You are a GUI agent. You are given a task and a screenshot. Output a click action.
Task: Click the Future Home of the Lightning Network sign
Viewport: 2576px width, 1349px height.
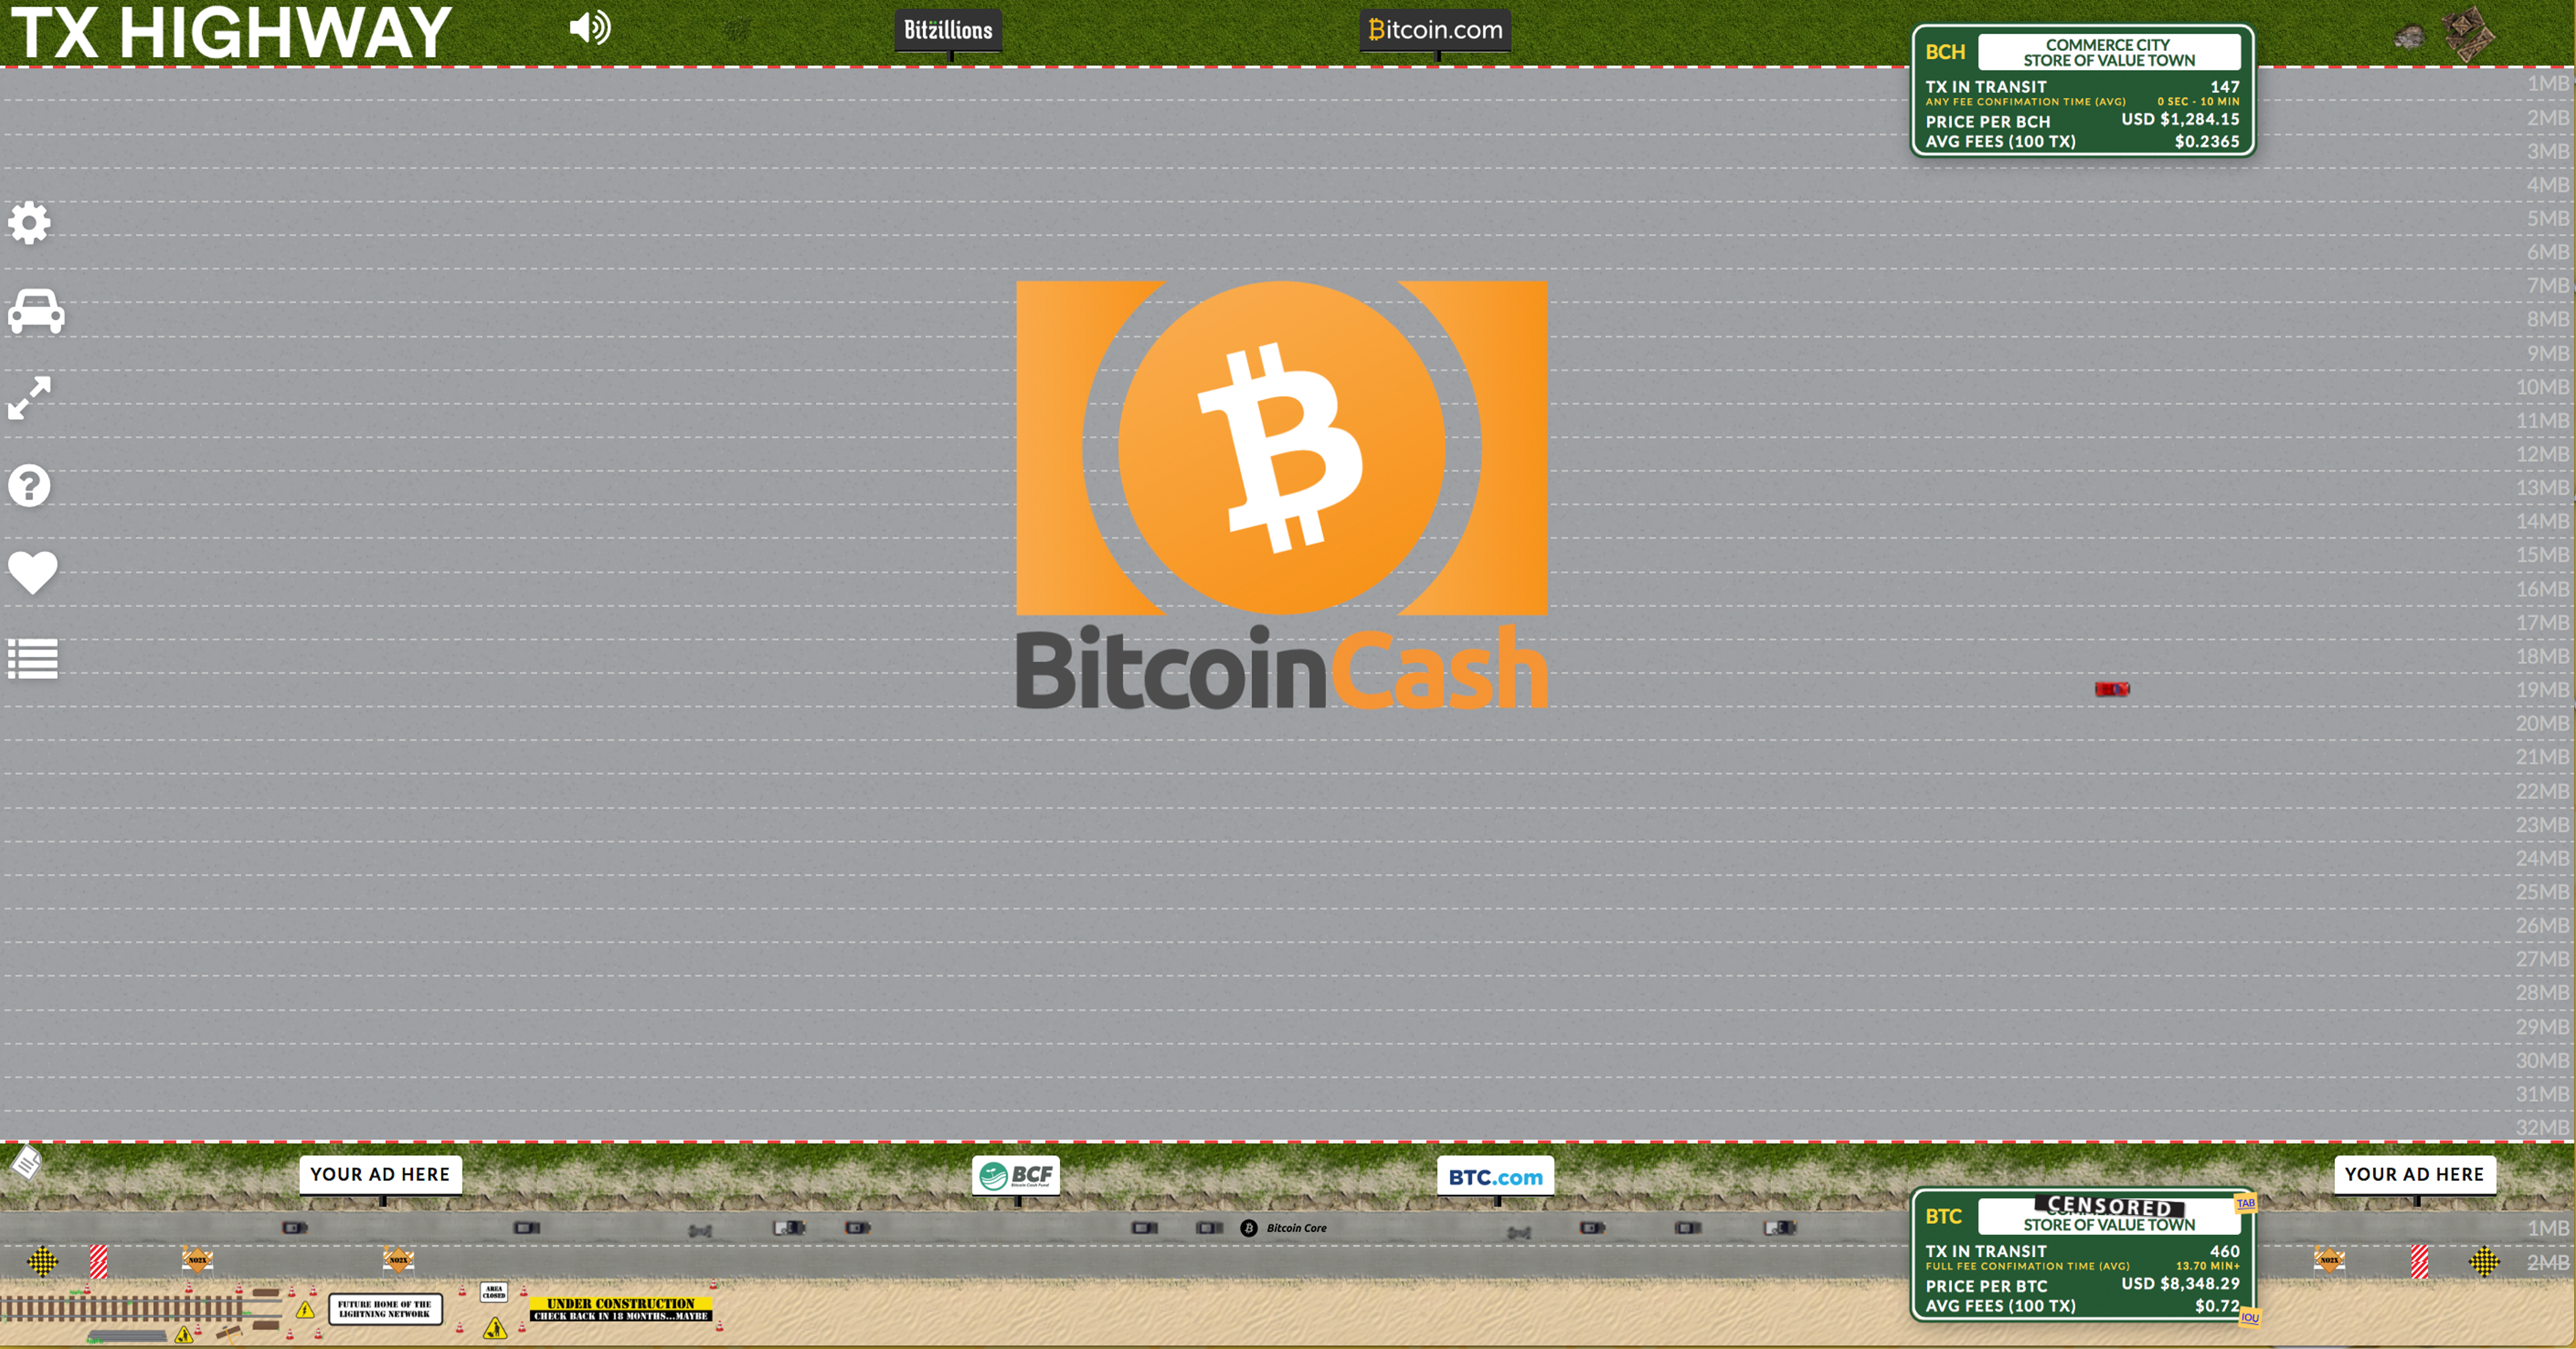[385, 1309]
